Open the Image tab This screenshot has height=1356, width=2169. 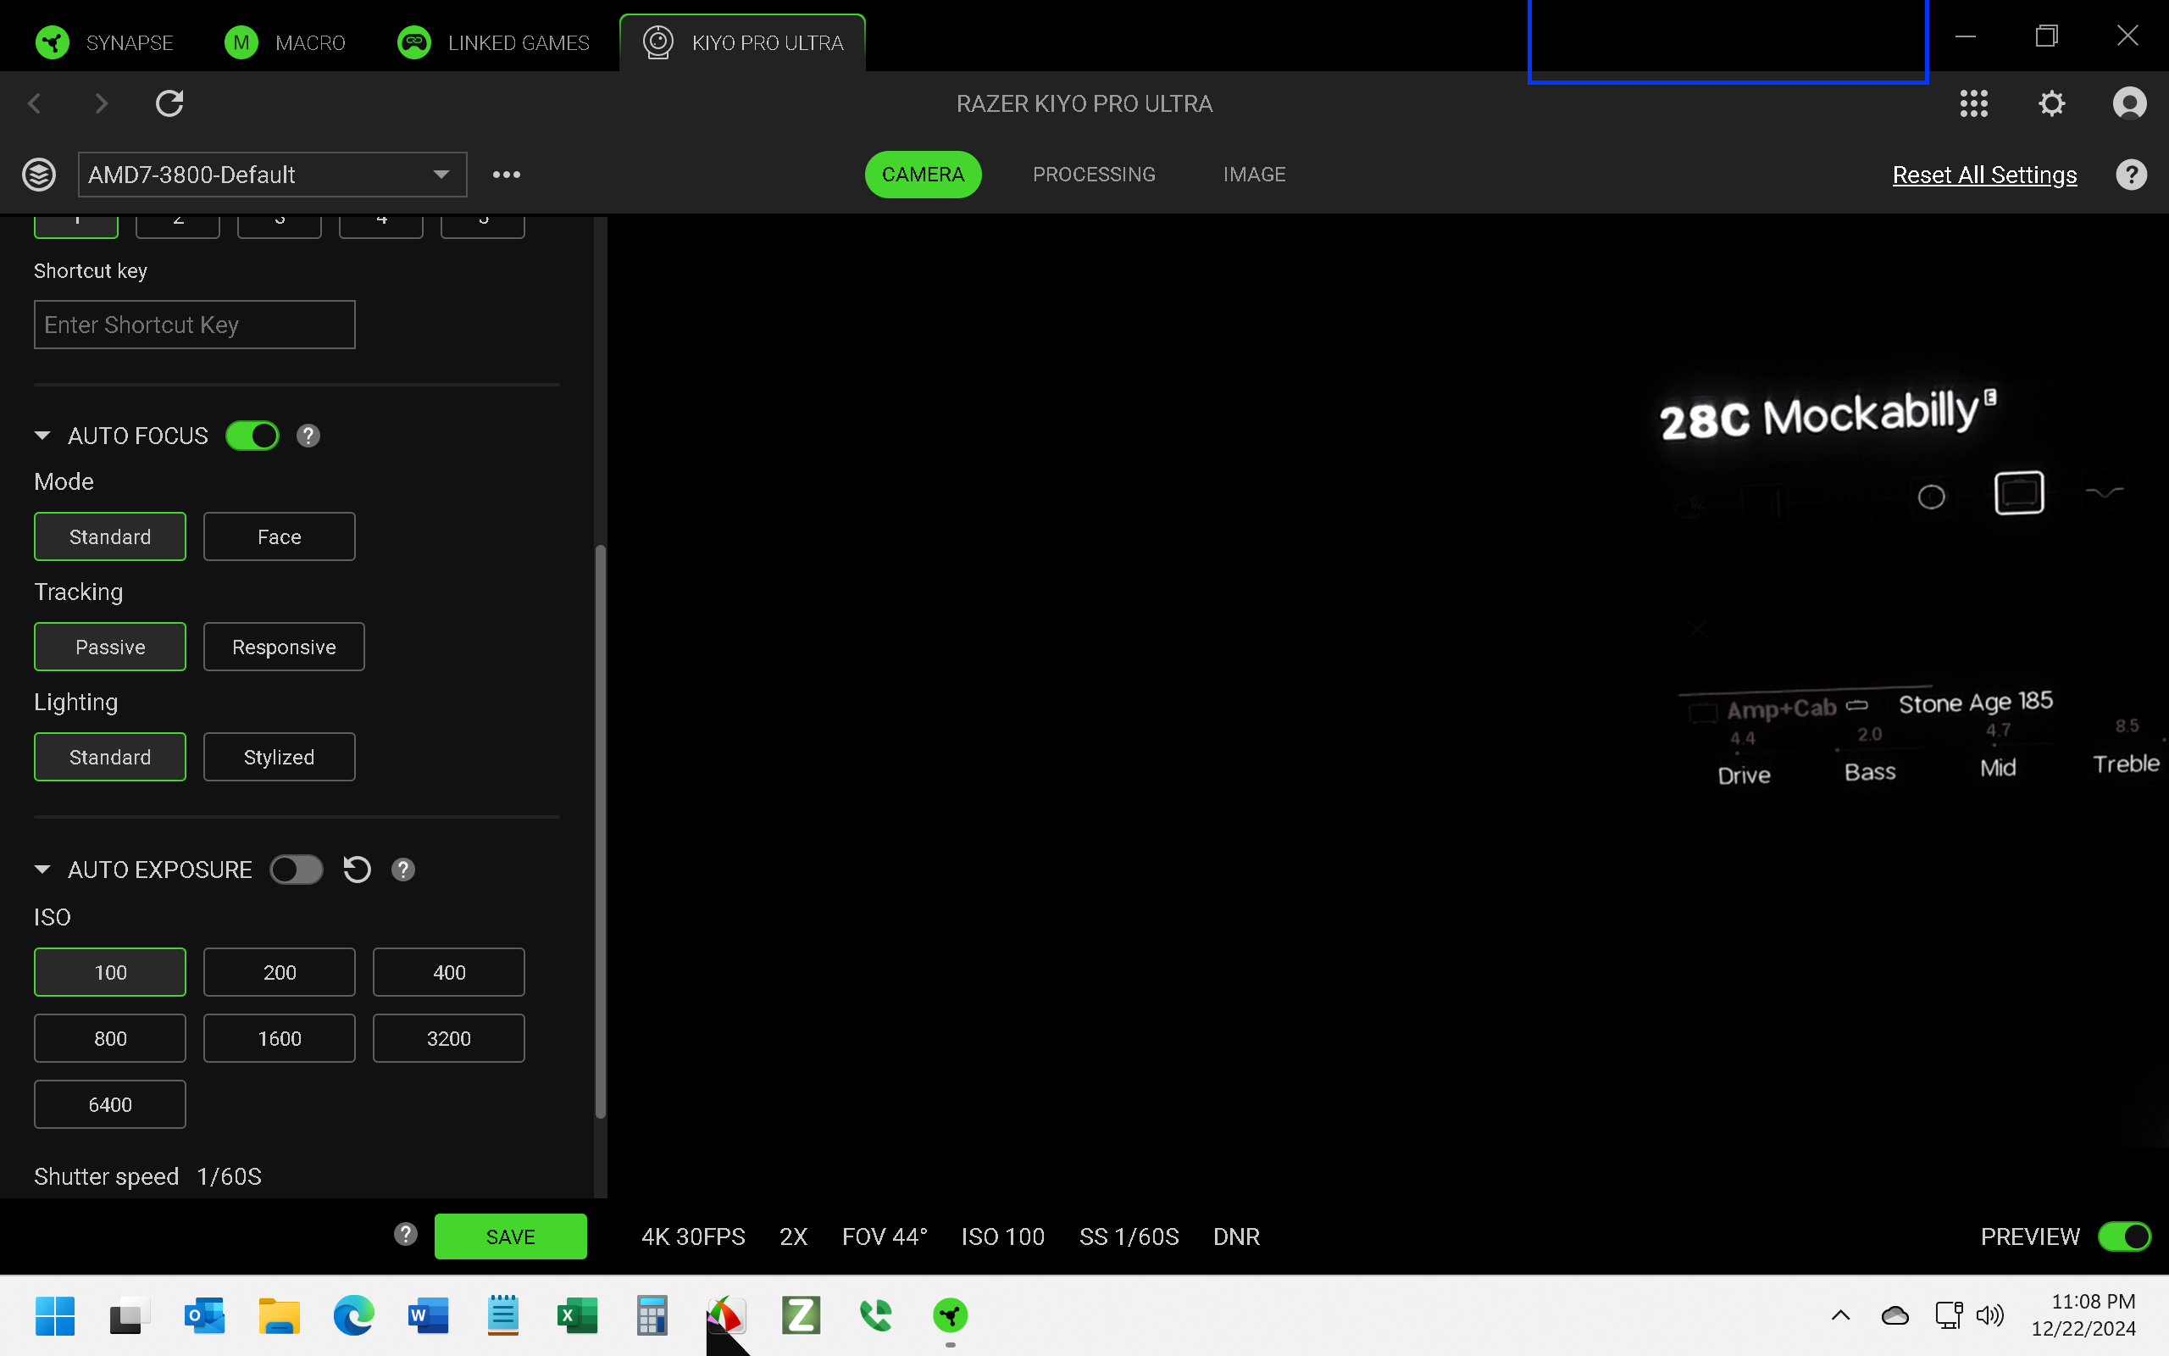point(1254,174)
